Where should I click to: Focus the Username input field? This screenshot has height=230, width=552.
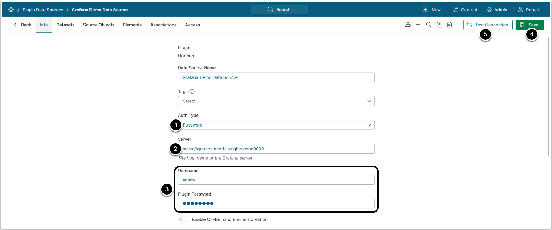pos(276,180)
